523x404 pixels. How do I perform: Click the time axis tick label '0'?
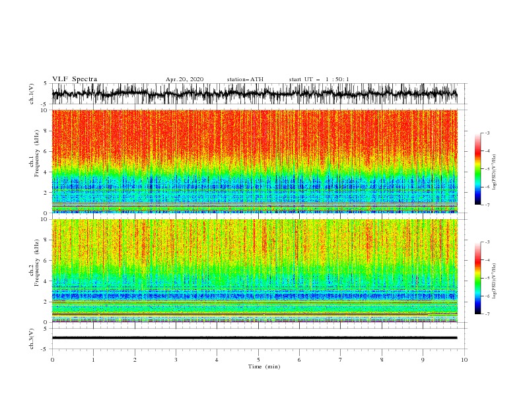pos(52,360)
